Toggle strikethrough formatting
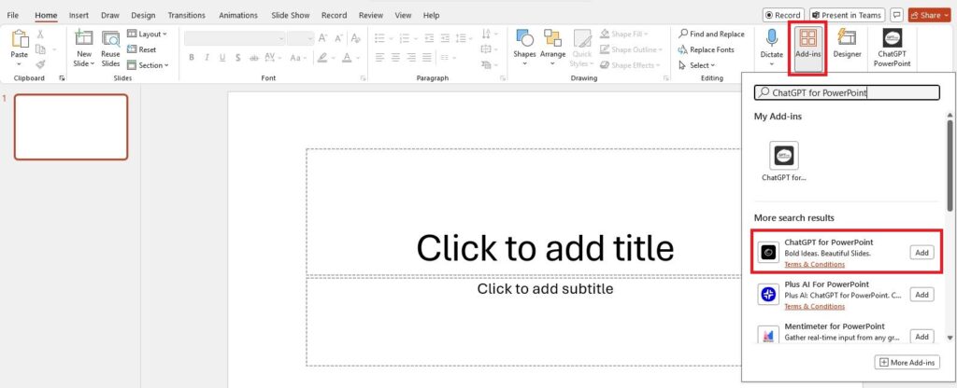957x388 pixels. coord(254,58)
